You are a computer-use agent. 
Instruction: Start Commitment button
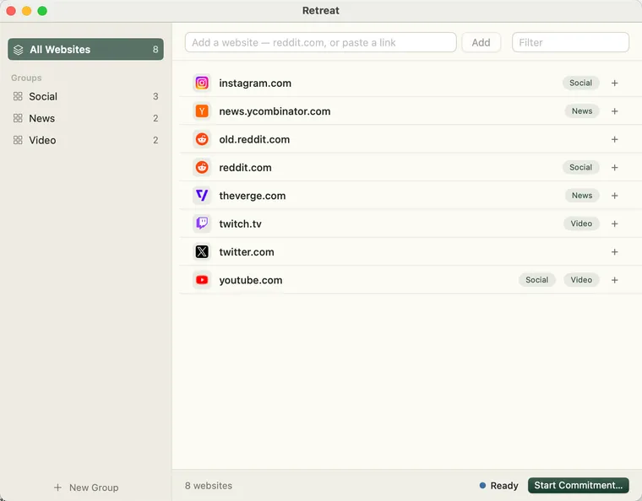[x=578, y=486]
